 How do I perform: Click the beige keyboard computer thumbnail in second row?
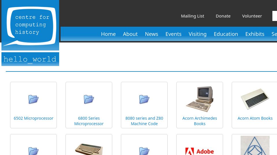[x=89, y=149]
